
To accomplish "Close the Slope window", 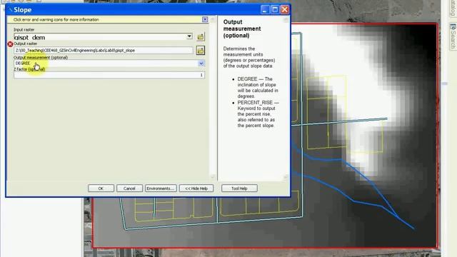I will click(x=285, y=9).
